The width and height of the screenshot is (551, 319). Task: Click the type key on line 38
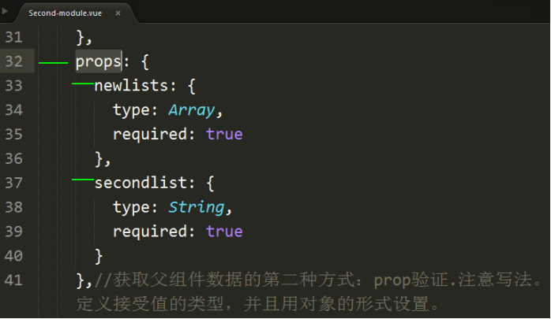(131, 208)
